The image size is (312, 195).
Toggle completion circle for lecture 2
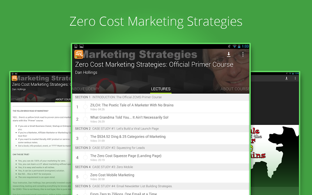(85, 119)
